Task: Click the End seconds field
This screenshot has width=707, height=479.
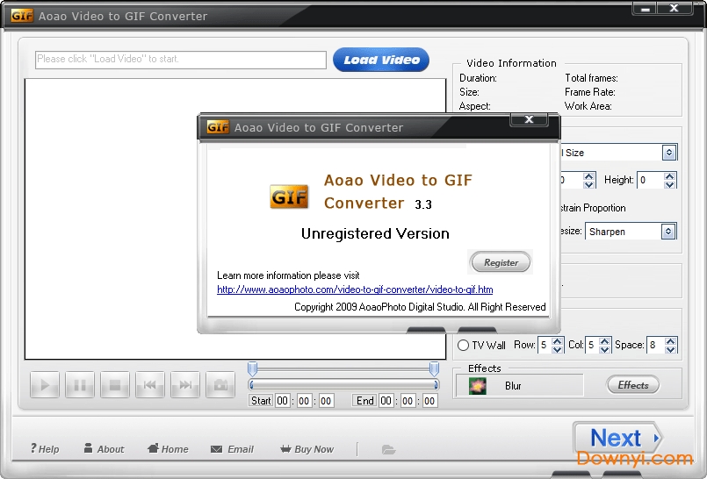Action: [x=429, y=401]
